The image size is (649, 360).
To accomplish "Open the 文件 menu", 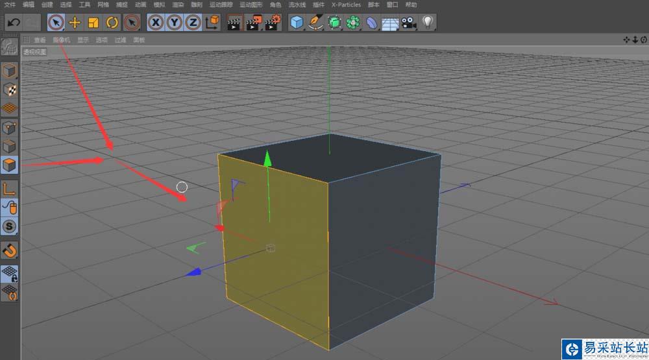I will click(x=10, y=5).
